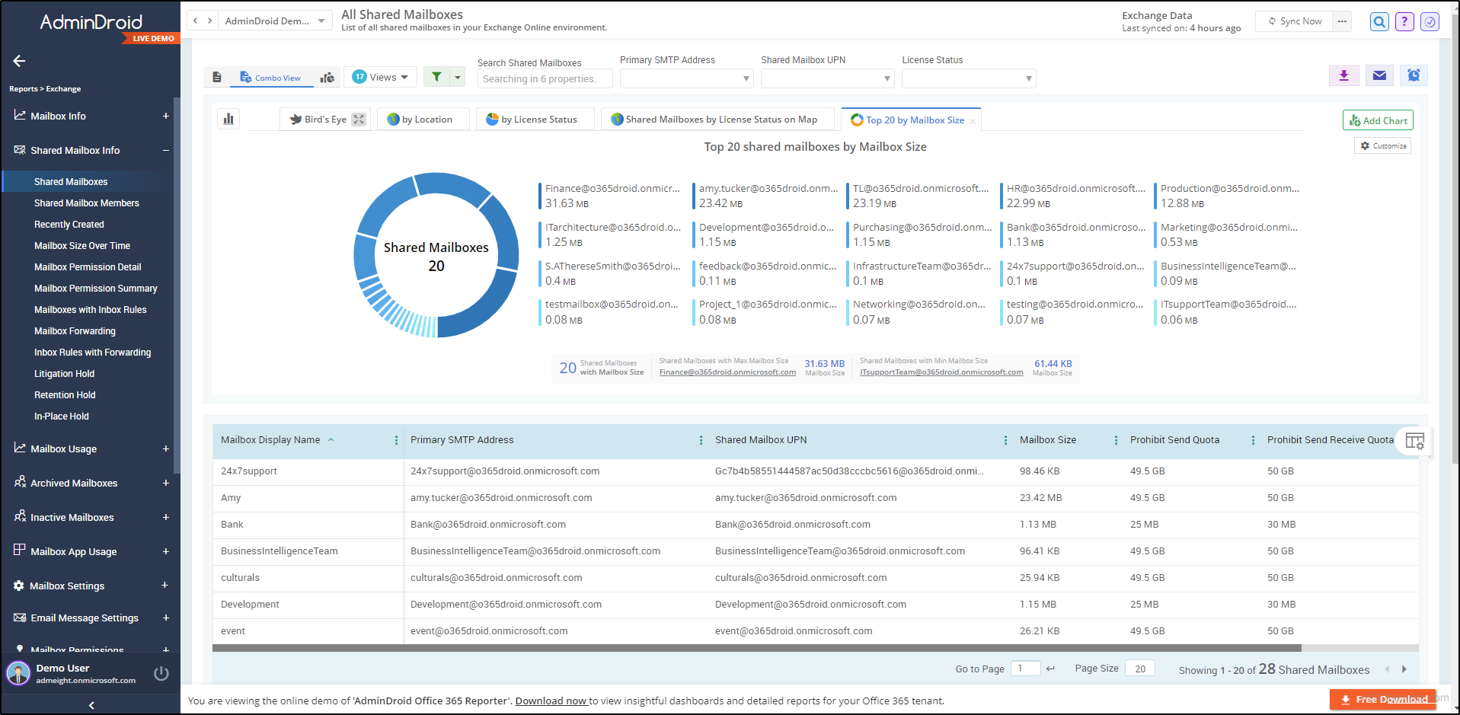Image resolution: width=1460 pixels, height=715 pixels.
Task: Open column settings icon on the table
Action: [x=1414, y=442]
